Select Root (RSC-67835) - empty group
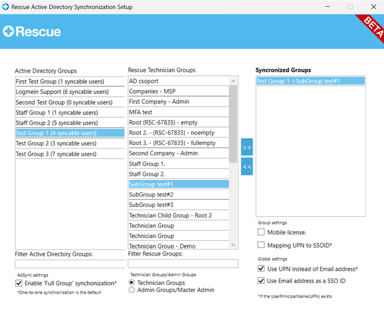This screenshot has width=384, height=320. tap(179, 122)
